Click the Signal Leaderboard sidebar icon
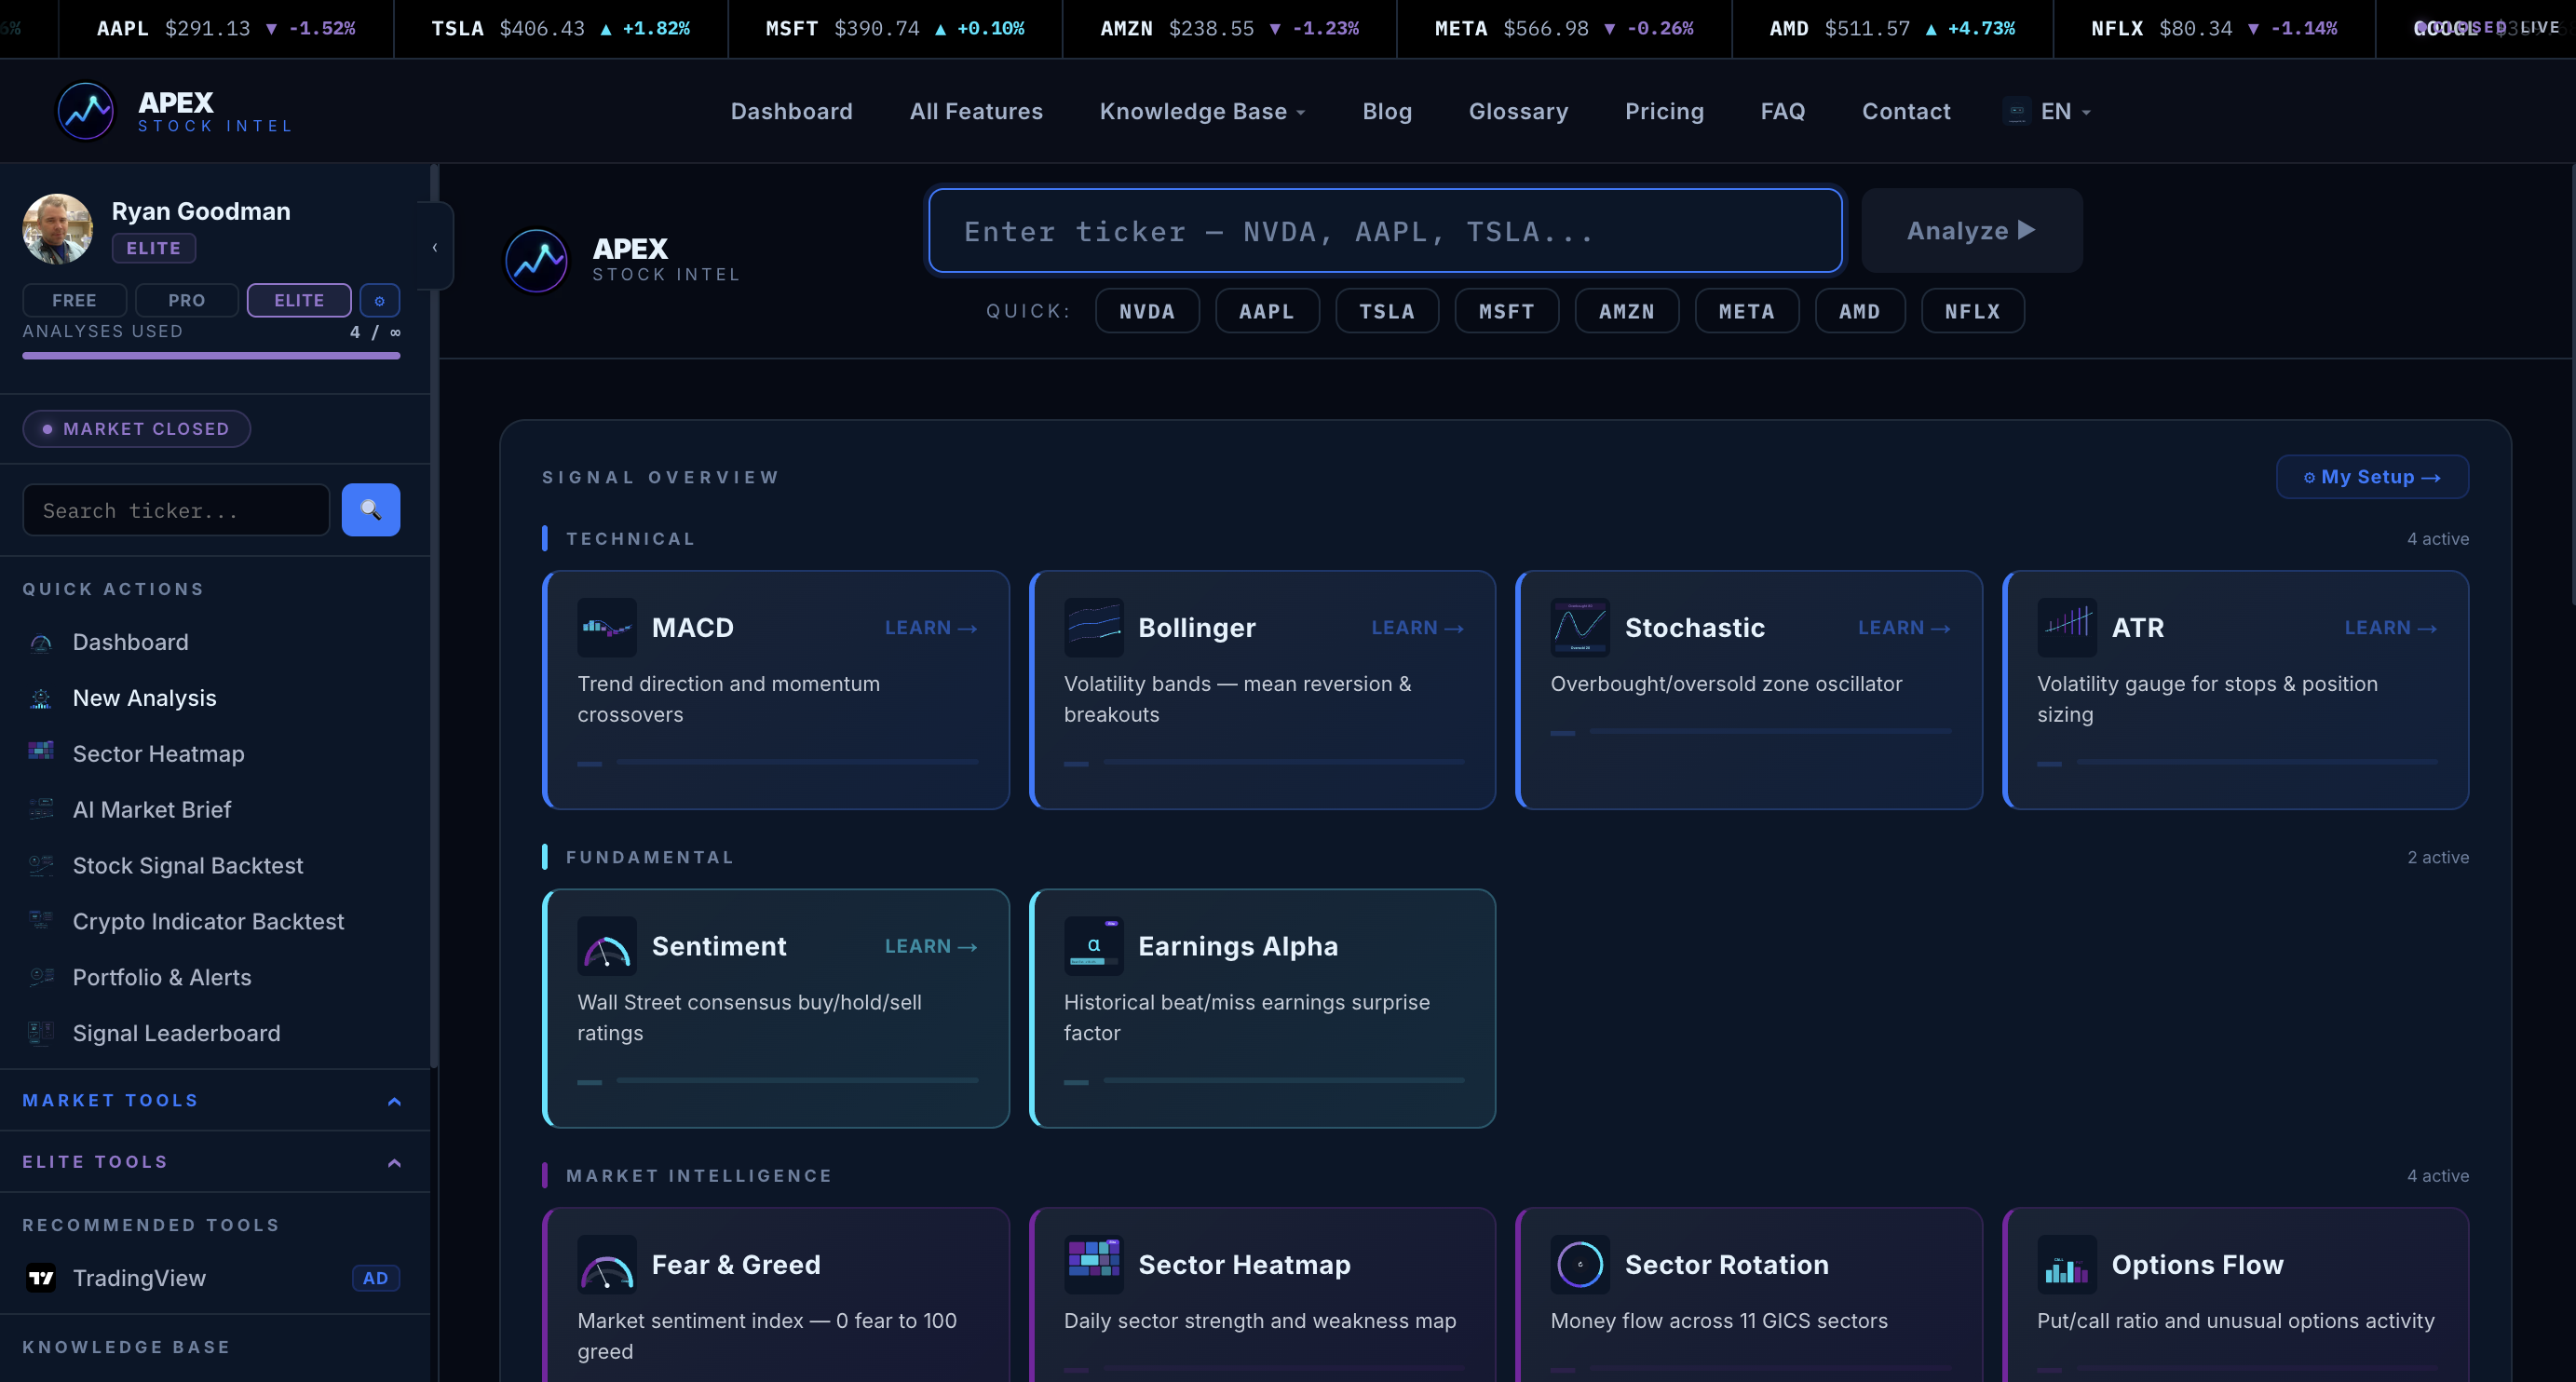This screenshot has width=2576, height=1382. point(41,1033)
